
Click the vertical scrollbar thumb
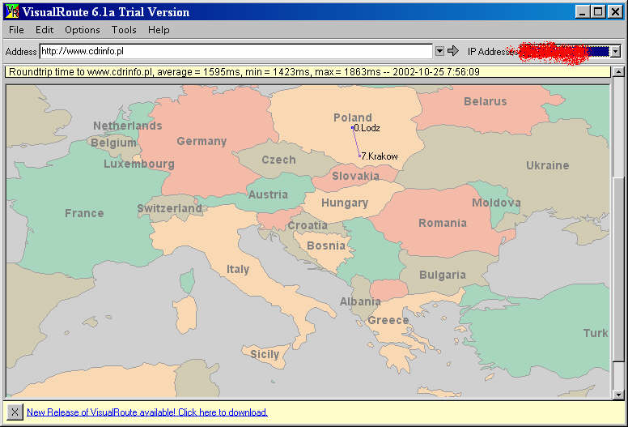click(x=619, y=269)
